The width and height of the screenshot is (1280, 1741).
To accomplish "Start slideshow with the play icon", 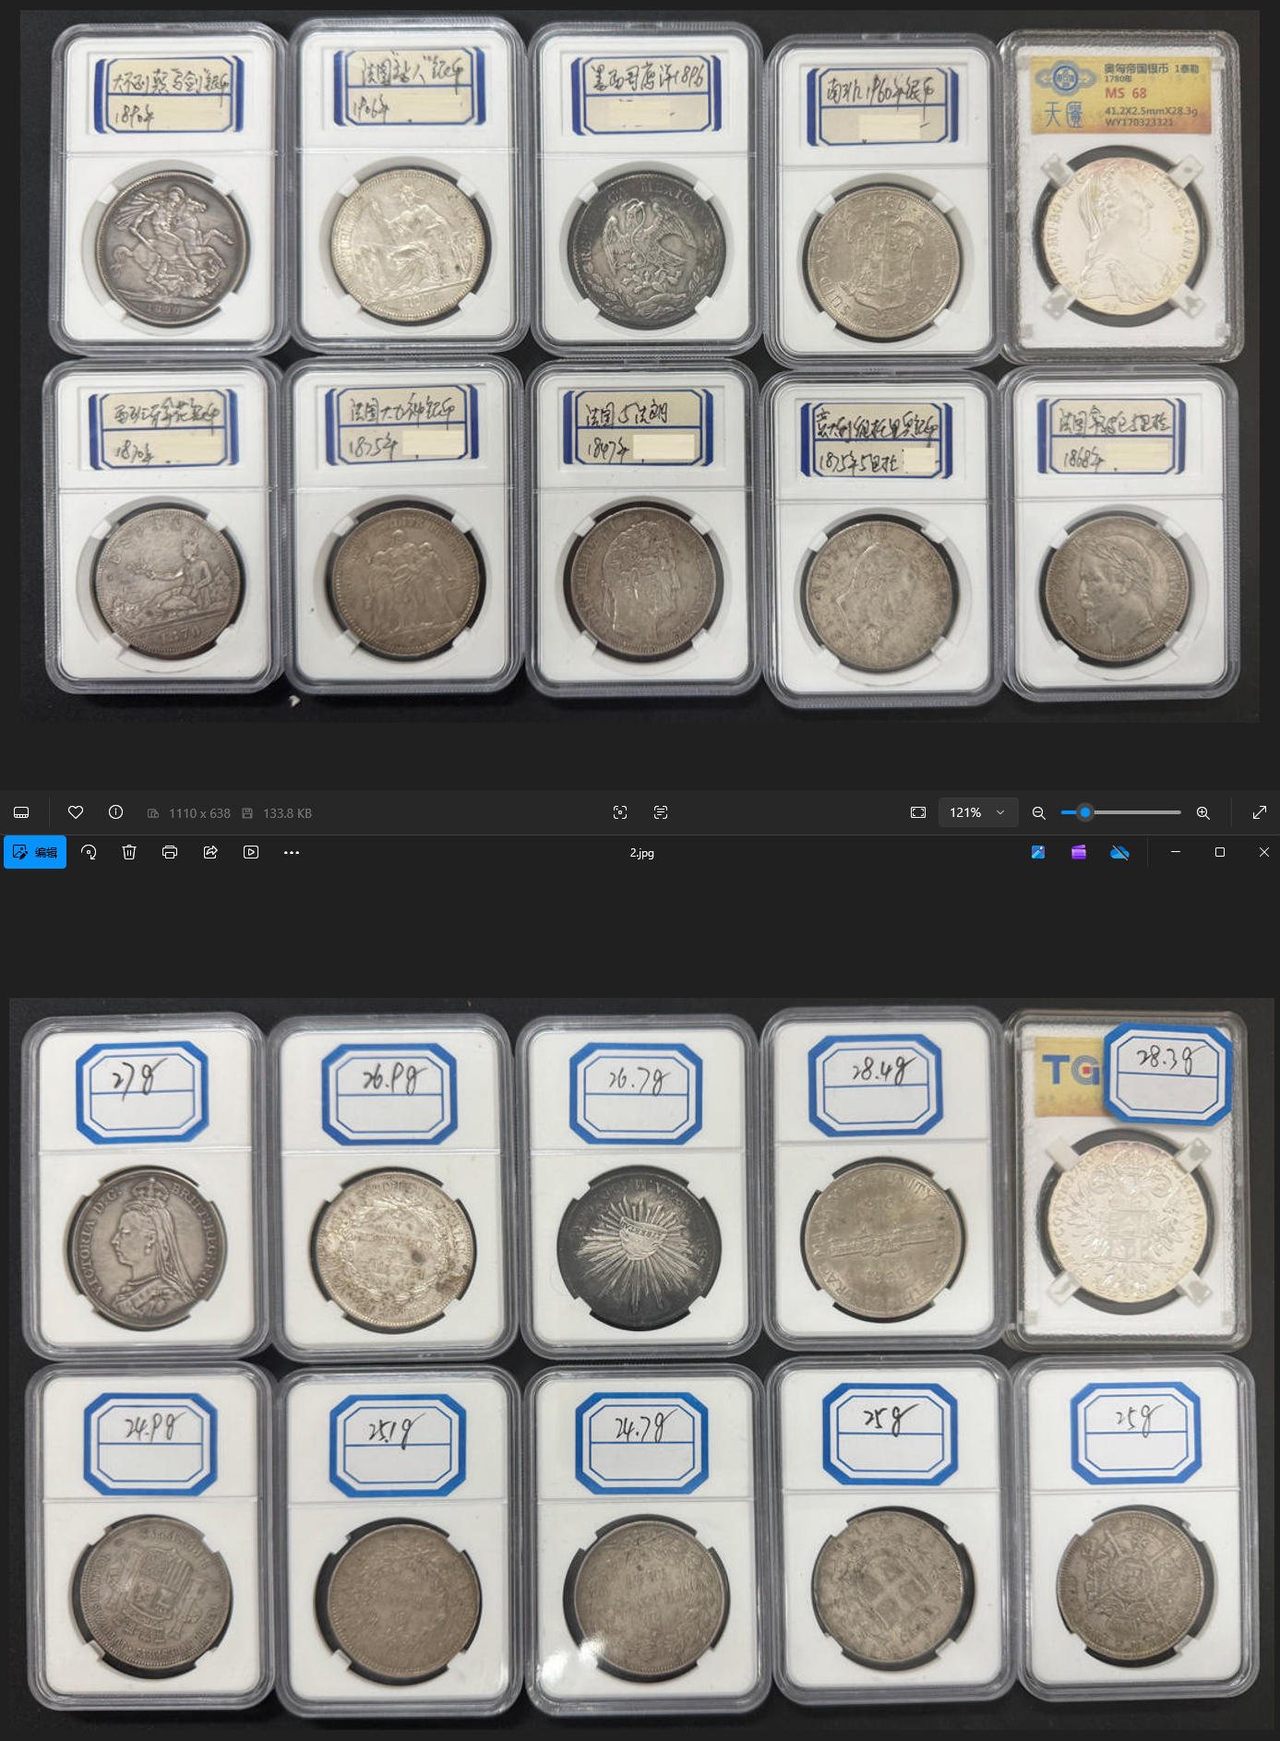I will [x=251, y=852].
